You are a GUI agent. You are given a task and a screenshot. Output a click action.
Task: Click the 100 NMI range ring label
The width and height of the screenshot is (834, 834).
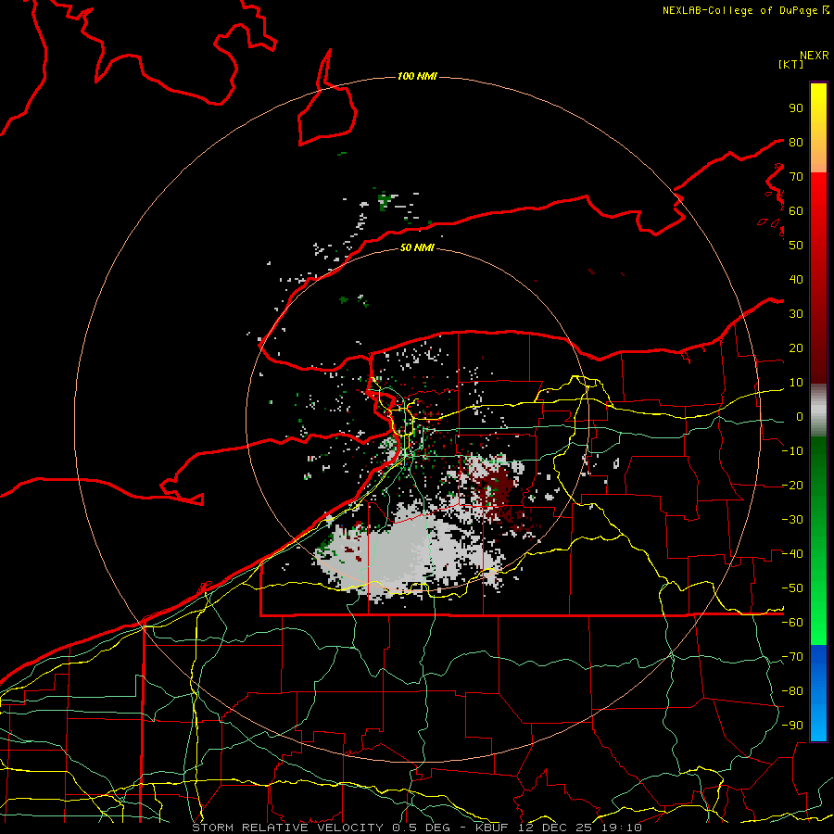coord(417,76)
